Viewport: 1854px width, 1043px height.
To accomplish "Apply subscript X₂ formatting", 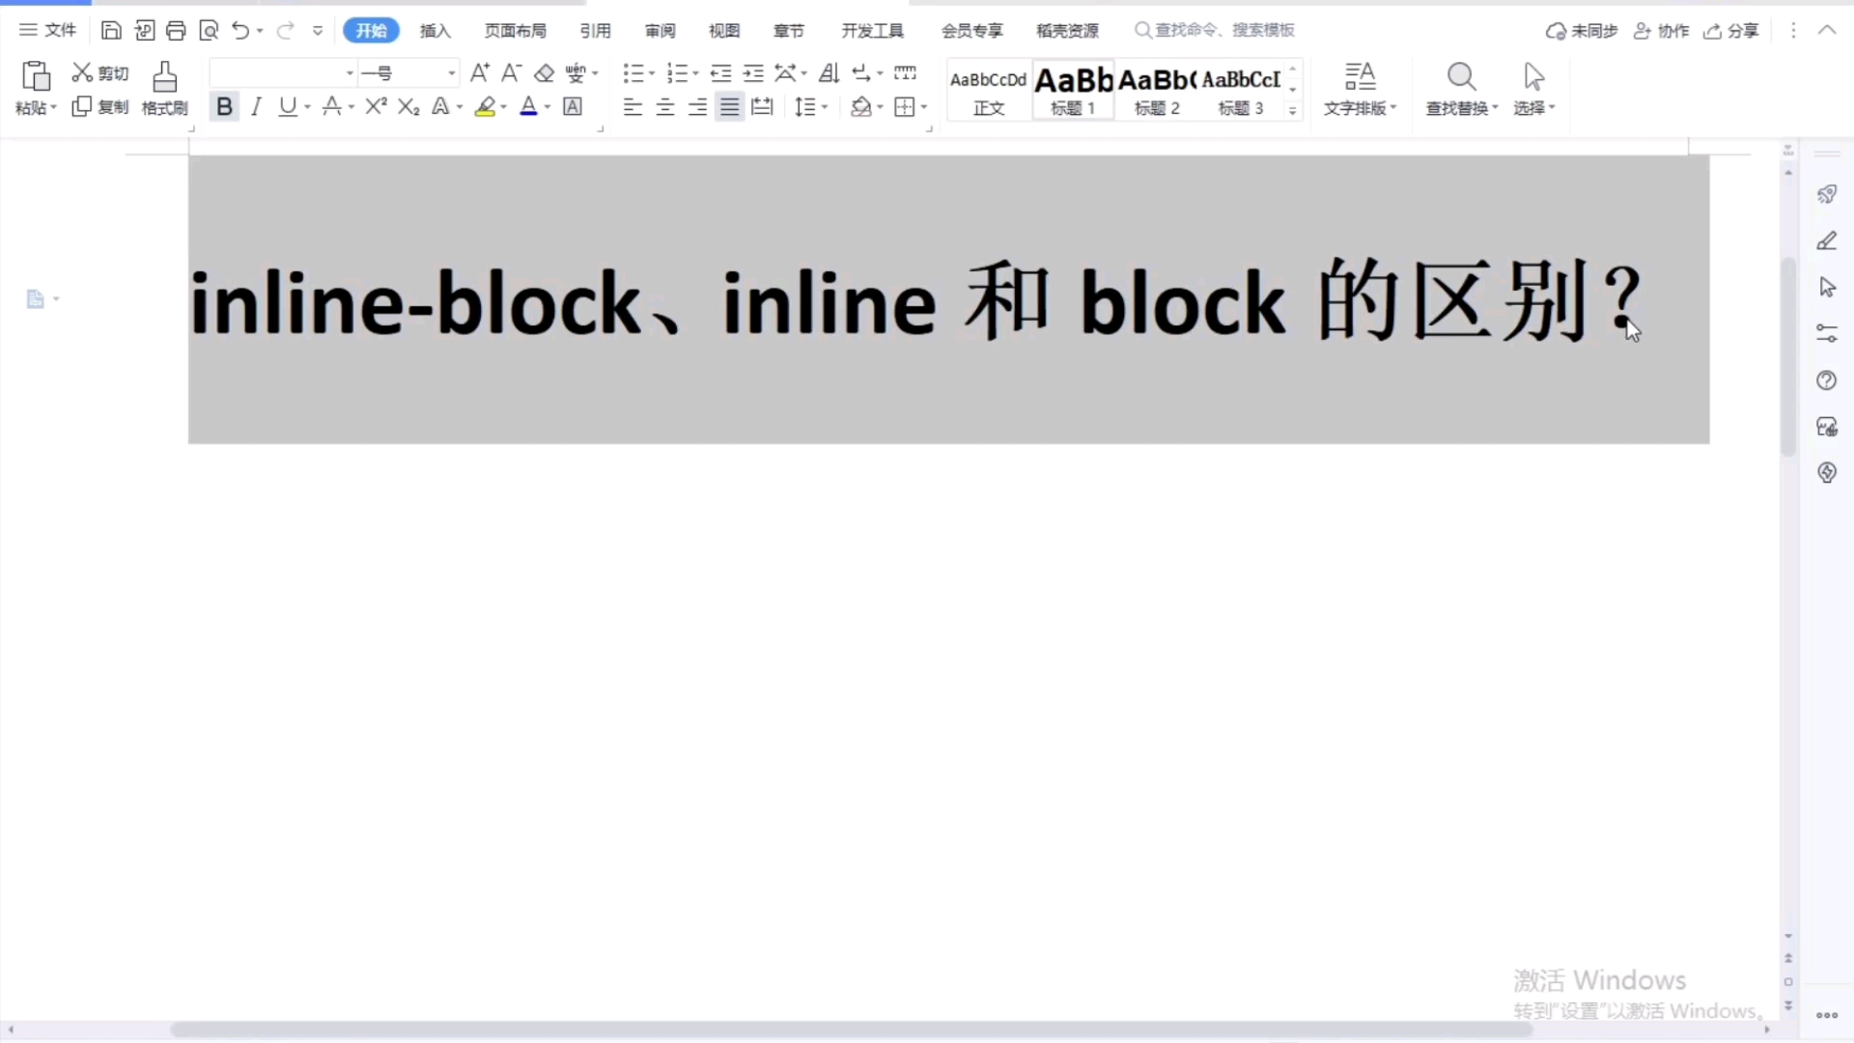I will pos(408,106).
